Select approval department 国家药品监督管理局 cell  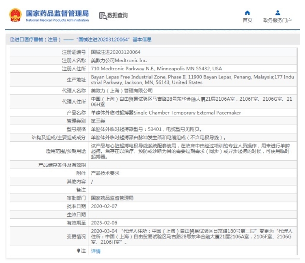tap(193, 198)
